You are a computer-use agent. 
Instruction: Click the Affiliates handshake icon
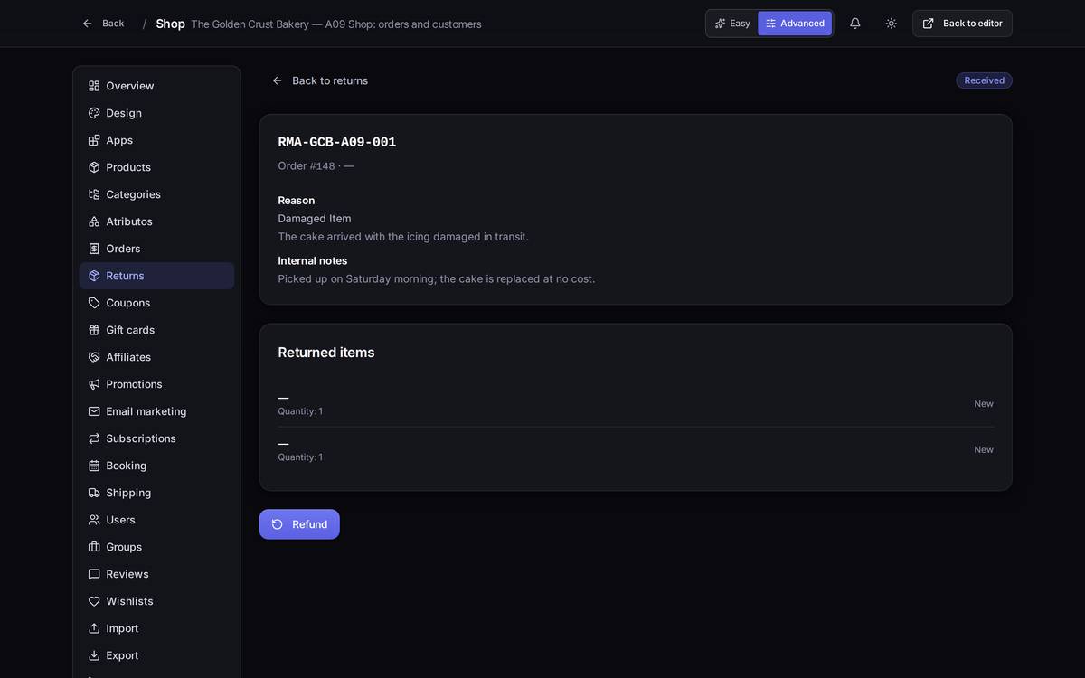(x=94, y=357)
